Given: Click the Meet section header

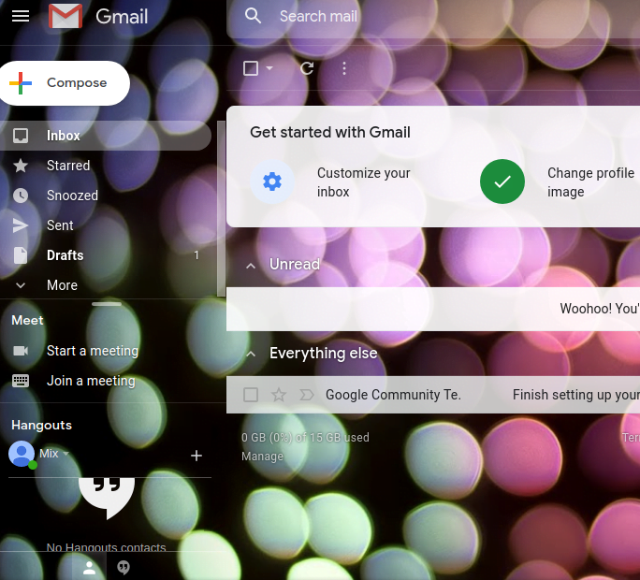Looking at the screenshot, I should coord(27,321).
